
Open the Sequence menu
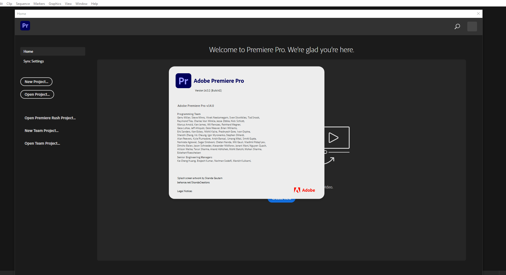23,4
